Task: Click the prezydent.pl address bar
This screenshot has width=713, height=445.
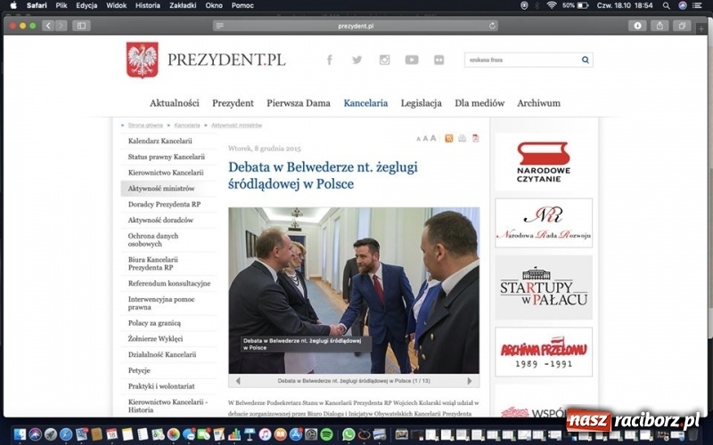Action: pyautogui.click(x=356, y=26)
